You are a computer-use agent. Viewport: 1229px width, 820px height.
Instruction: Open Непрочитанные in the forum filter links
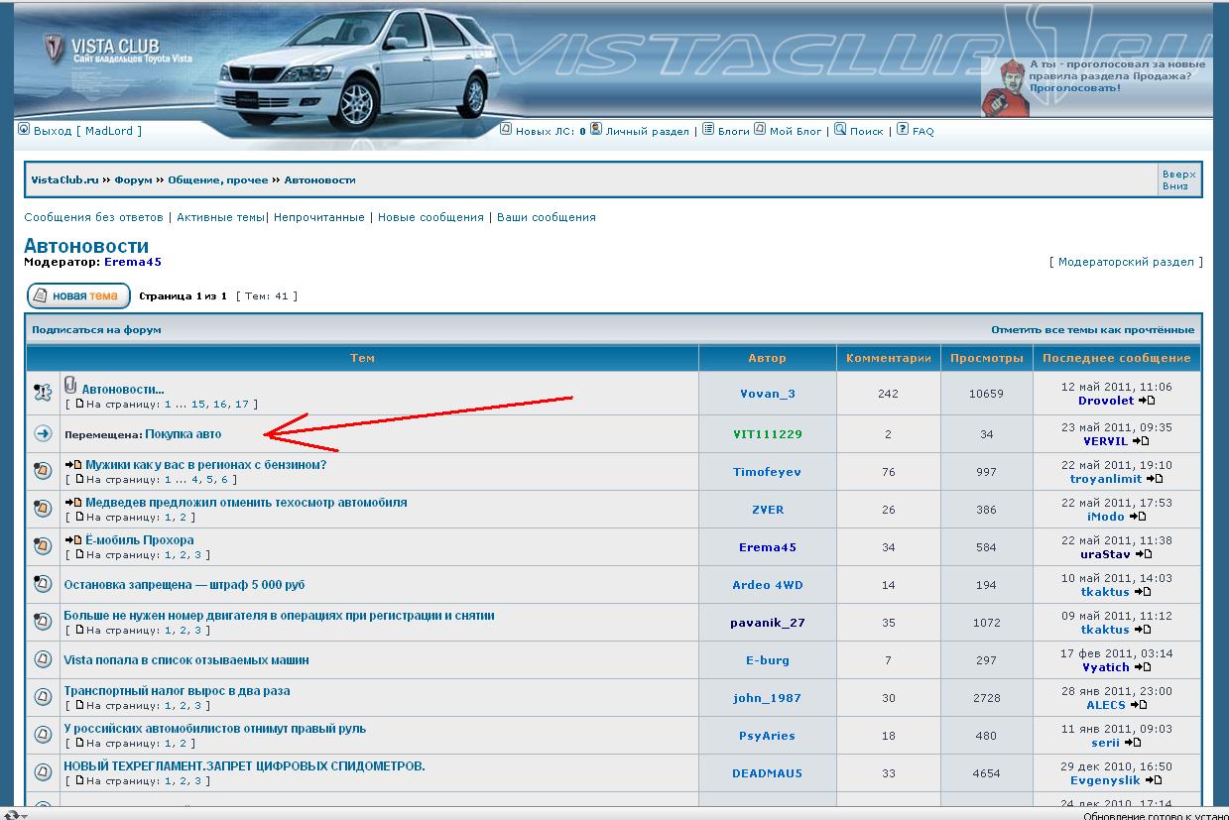pos(320,217)
